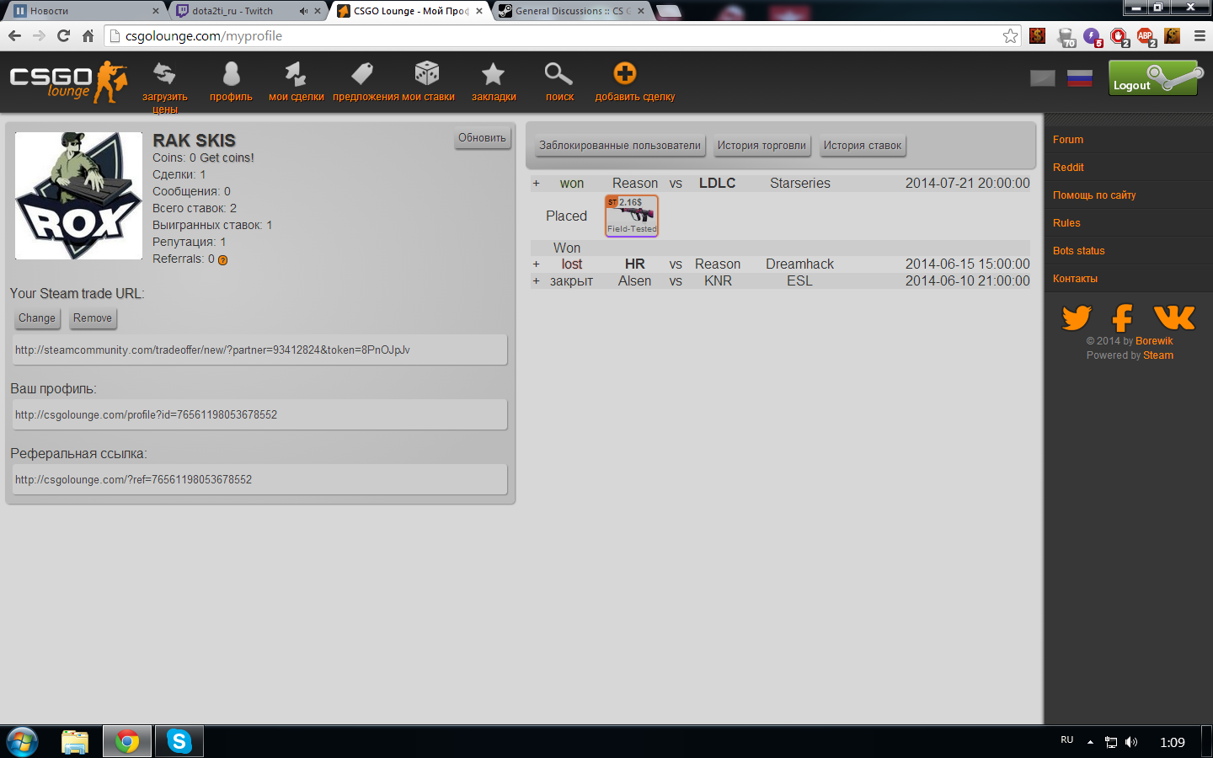Close the dota2ti_ru Twitch tab
Image resolution: width=1213 pixels, height=758 pixels.
pyautogui.click(x=318, y=11)
